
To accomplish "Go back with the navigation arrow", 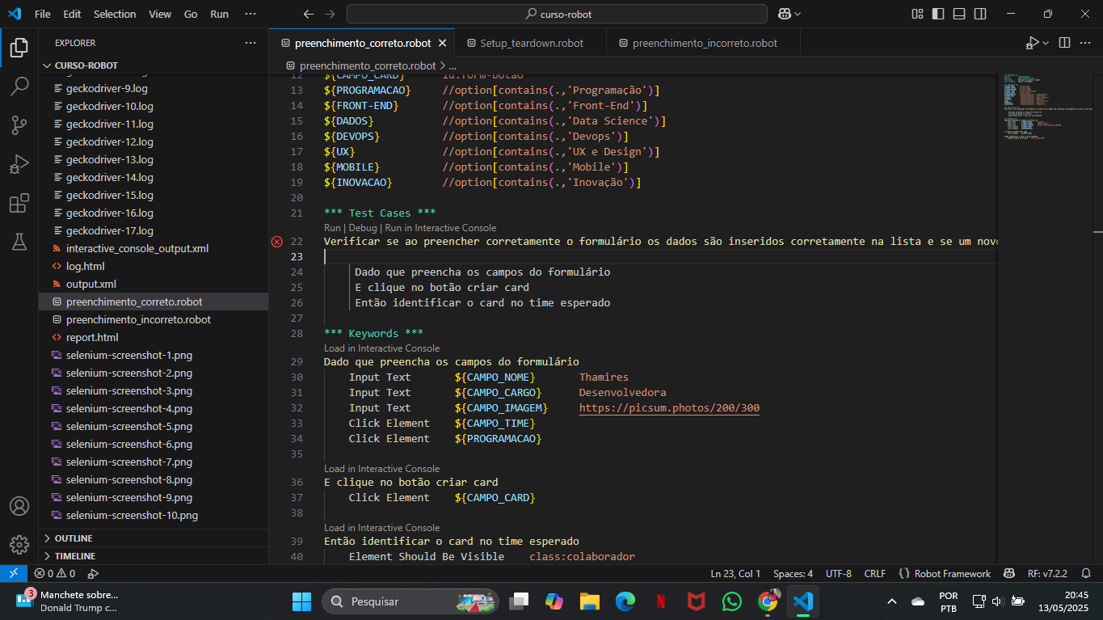I will click(x=308, y=14).
